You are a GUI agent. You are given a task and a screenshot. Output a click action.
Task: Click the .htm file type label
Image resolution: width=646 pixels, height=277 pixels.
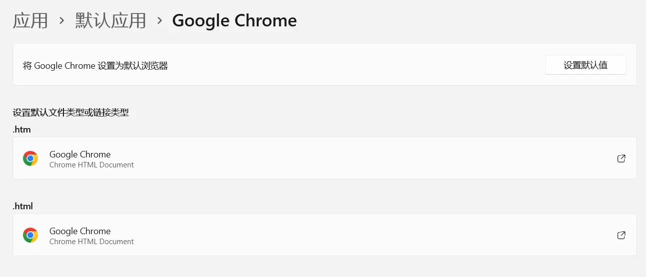pos(21,130)
